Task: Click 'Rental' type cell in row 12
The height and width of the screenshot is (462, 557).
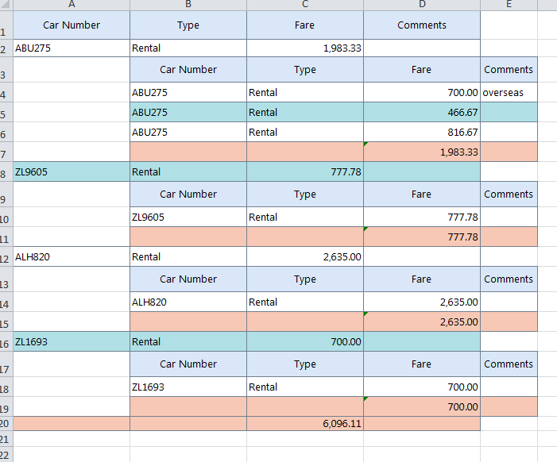Action: coord(188,257)
